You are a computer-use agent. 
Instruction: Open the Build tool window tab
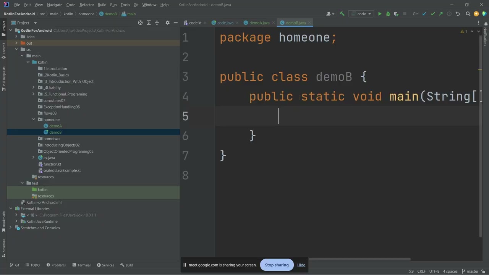pos(126,265)
